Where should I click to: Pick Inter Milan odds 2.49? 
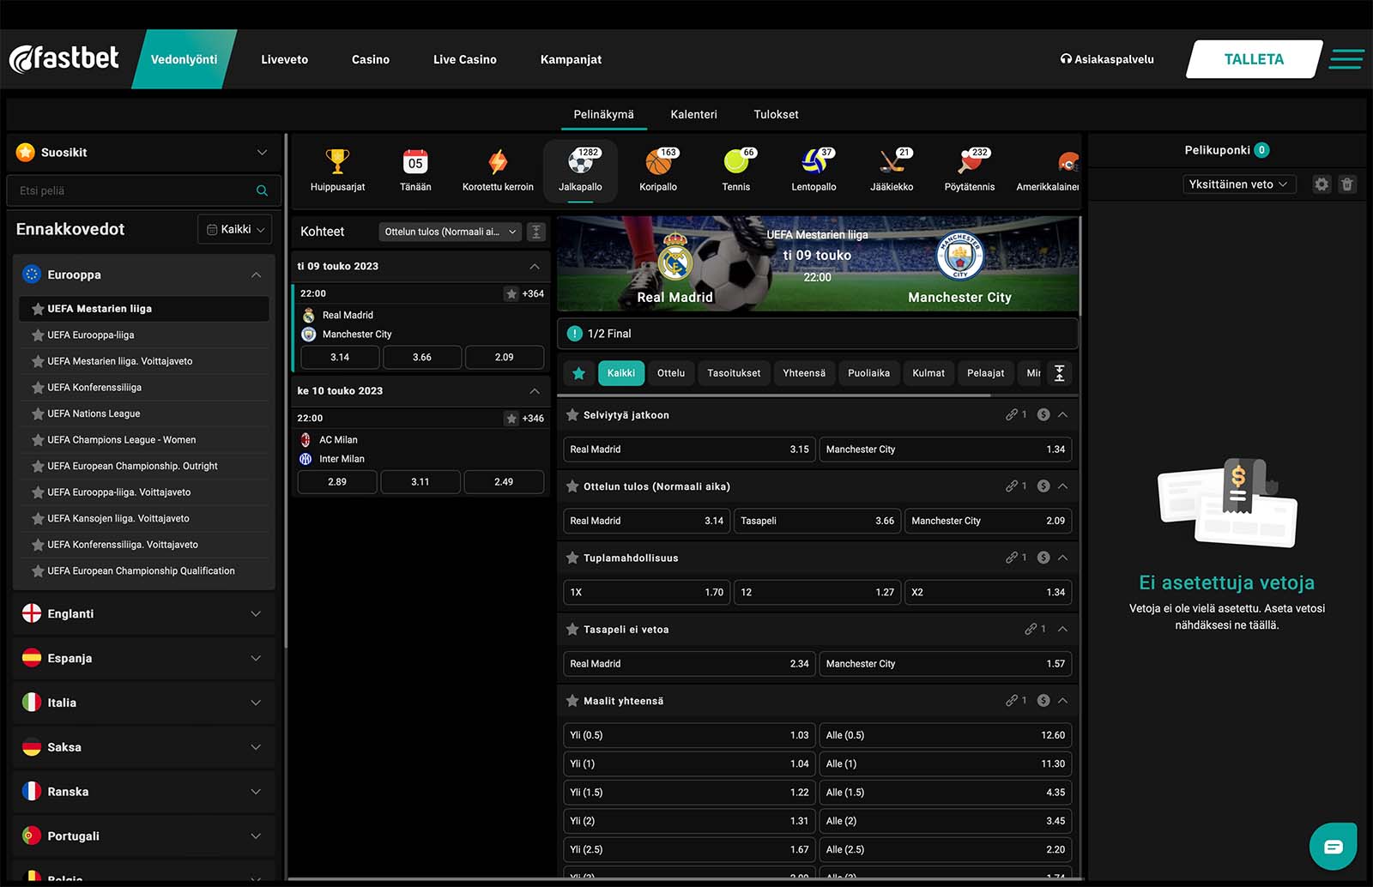pos(504,482)
